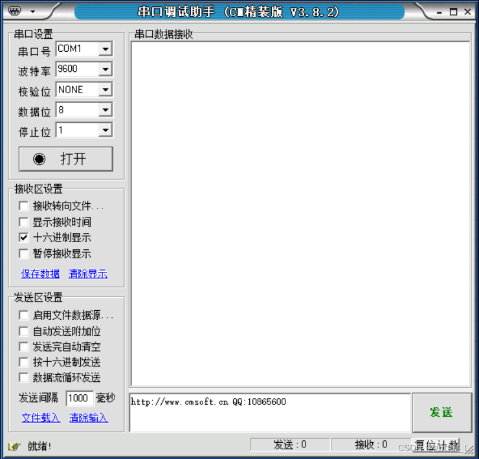Open the 串口号 COM1 dropdown
Screen dimensions: 479x459
106,49
